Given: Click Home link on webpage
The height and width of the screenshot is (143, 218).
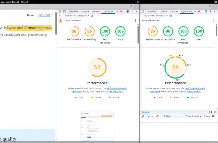Looking at the screenshot, I should tap(30, 15).
